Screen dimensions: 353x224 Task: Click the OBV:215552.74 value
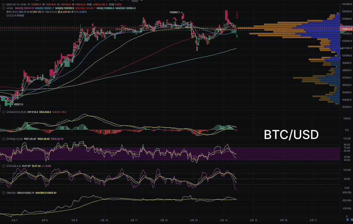26,193
